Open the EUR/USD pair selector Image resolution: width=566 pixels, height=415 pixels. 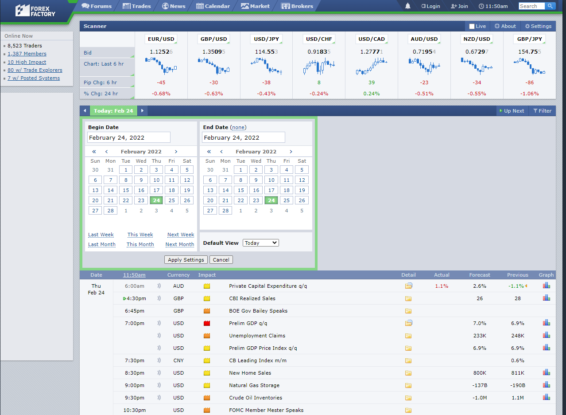point(161,39)
